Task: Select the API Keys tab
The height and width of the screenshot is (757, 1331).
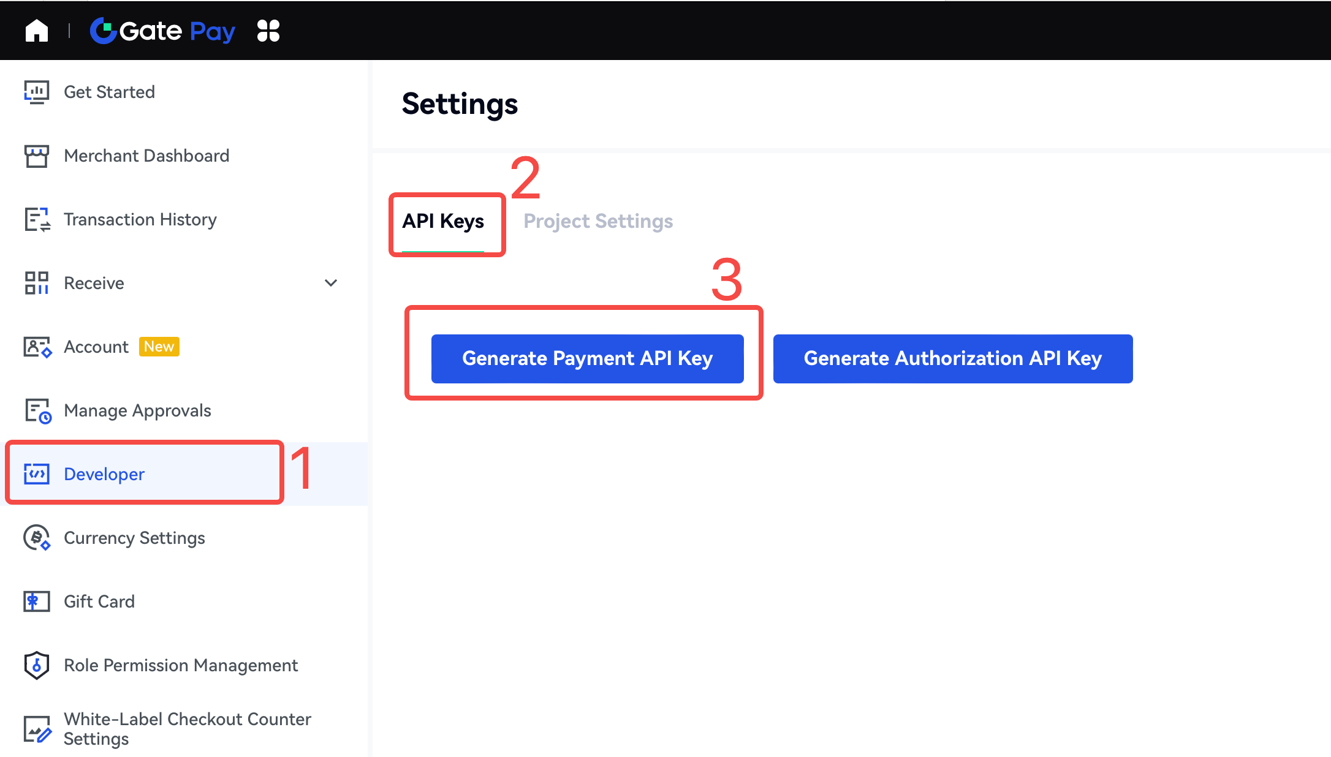Action: point(443,221)
